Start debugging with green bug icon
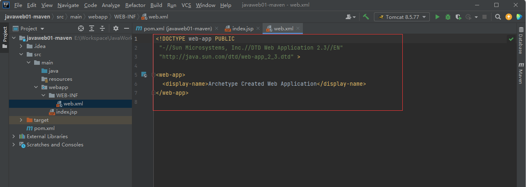This screenshot has width=526, height=187. [448, 17]
